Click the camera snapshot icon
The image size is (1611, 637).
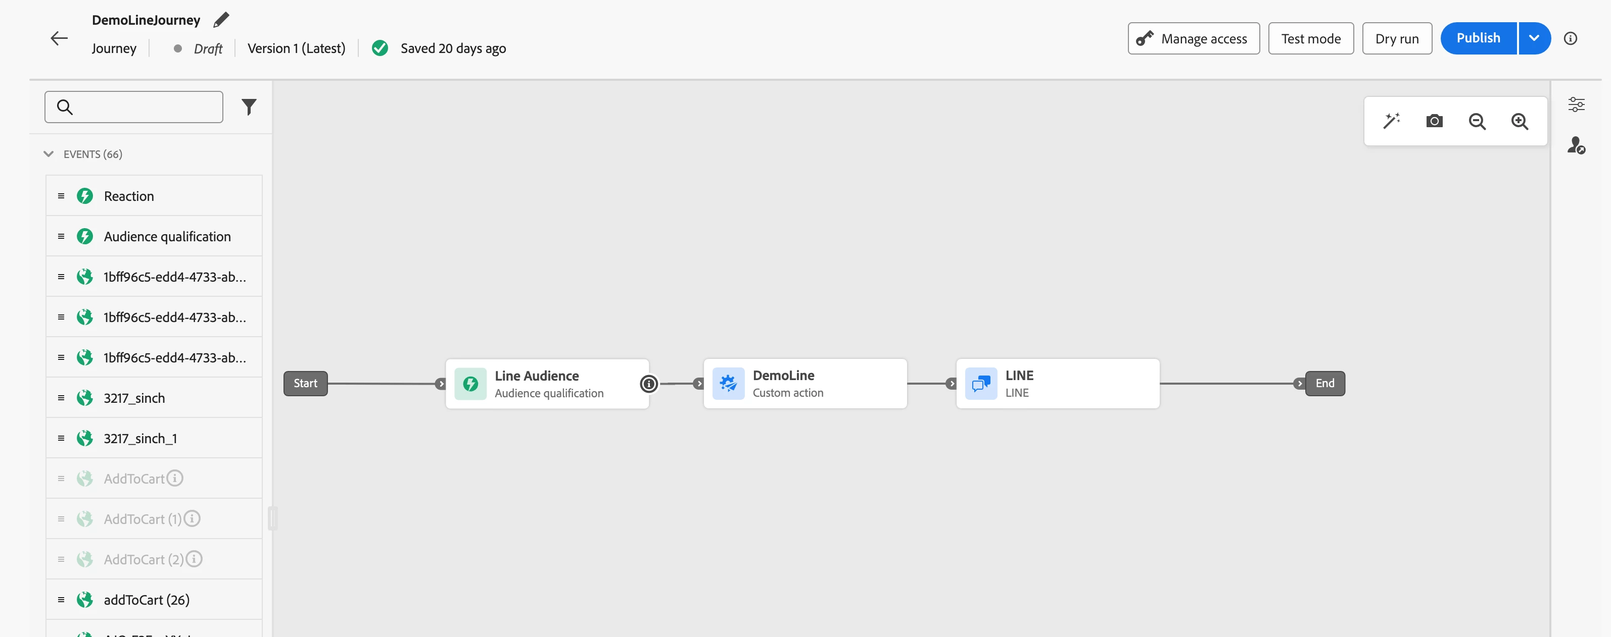tap(1434, 121)
